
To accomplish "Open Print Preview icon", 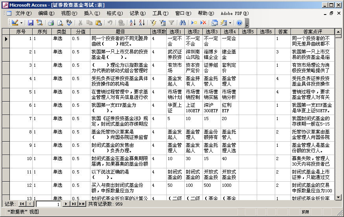I will tap(60, 22).
